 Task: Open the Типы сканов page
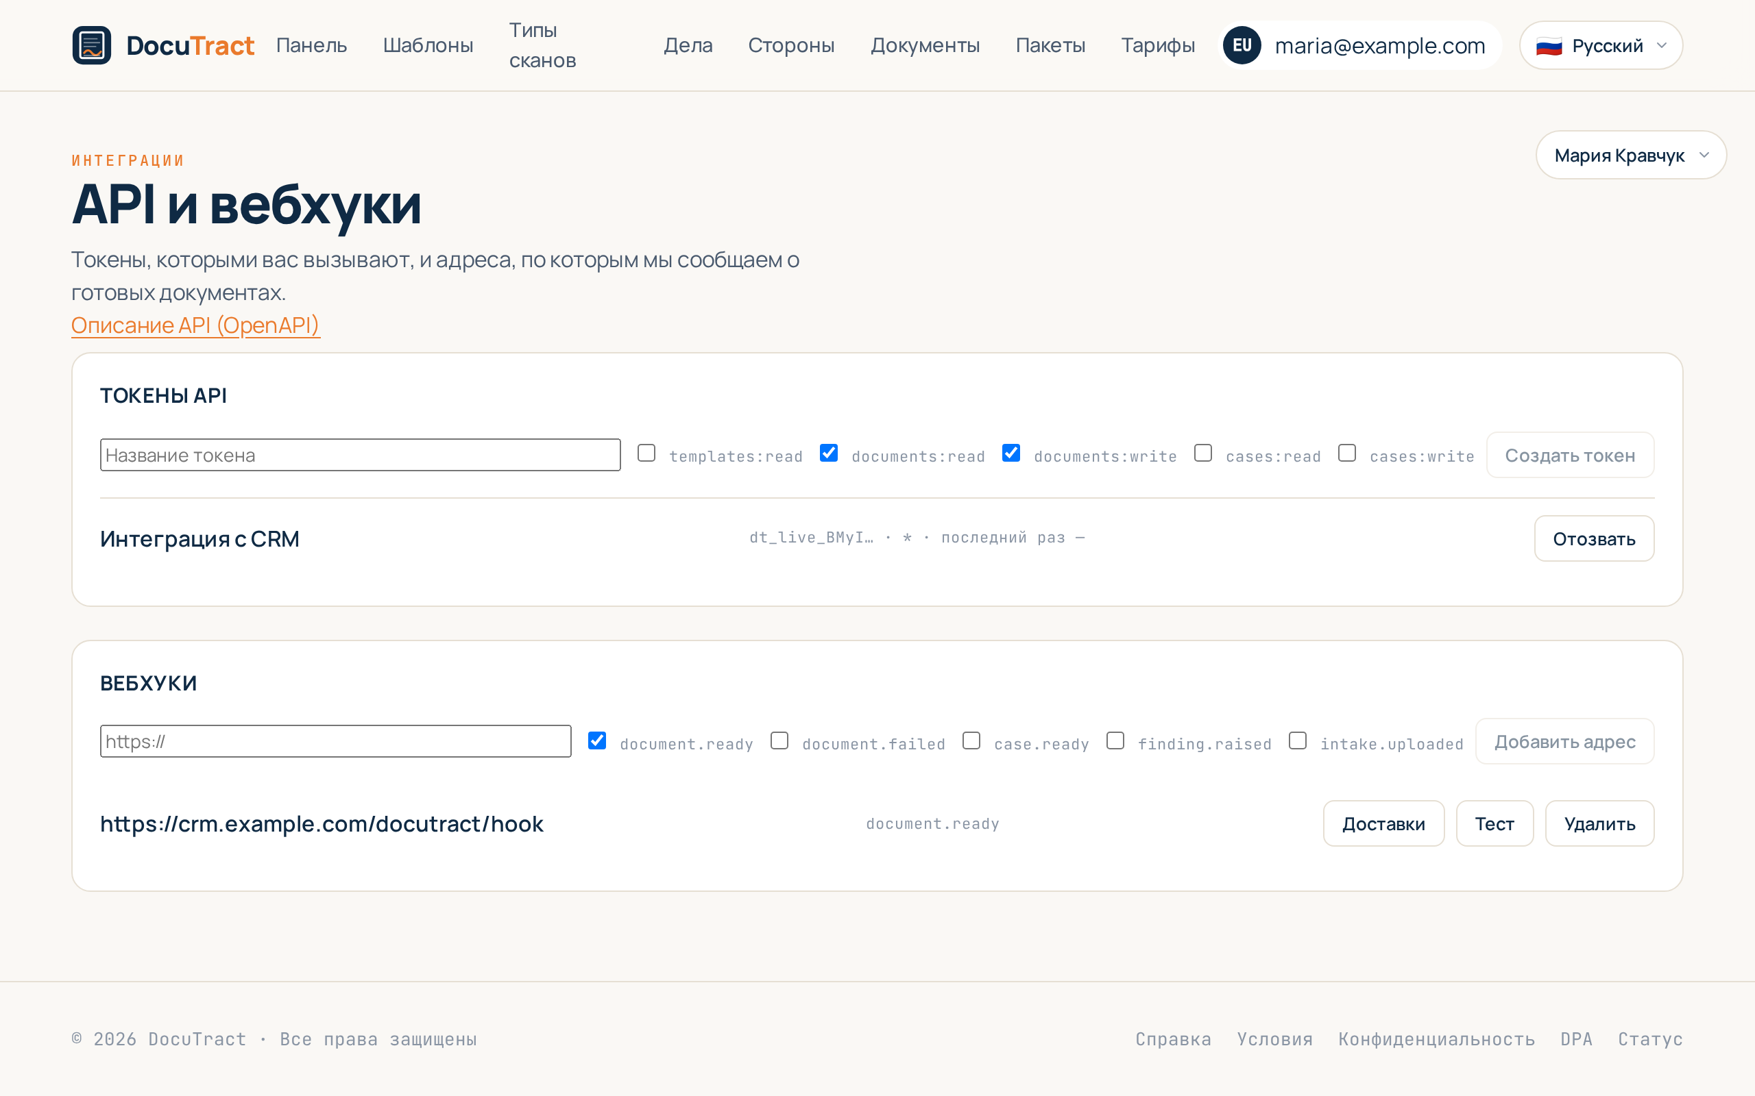542,45
